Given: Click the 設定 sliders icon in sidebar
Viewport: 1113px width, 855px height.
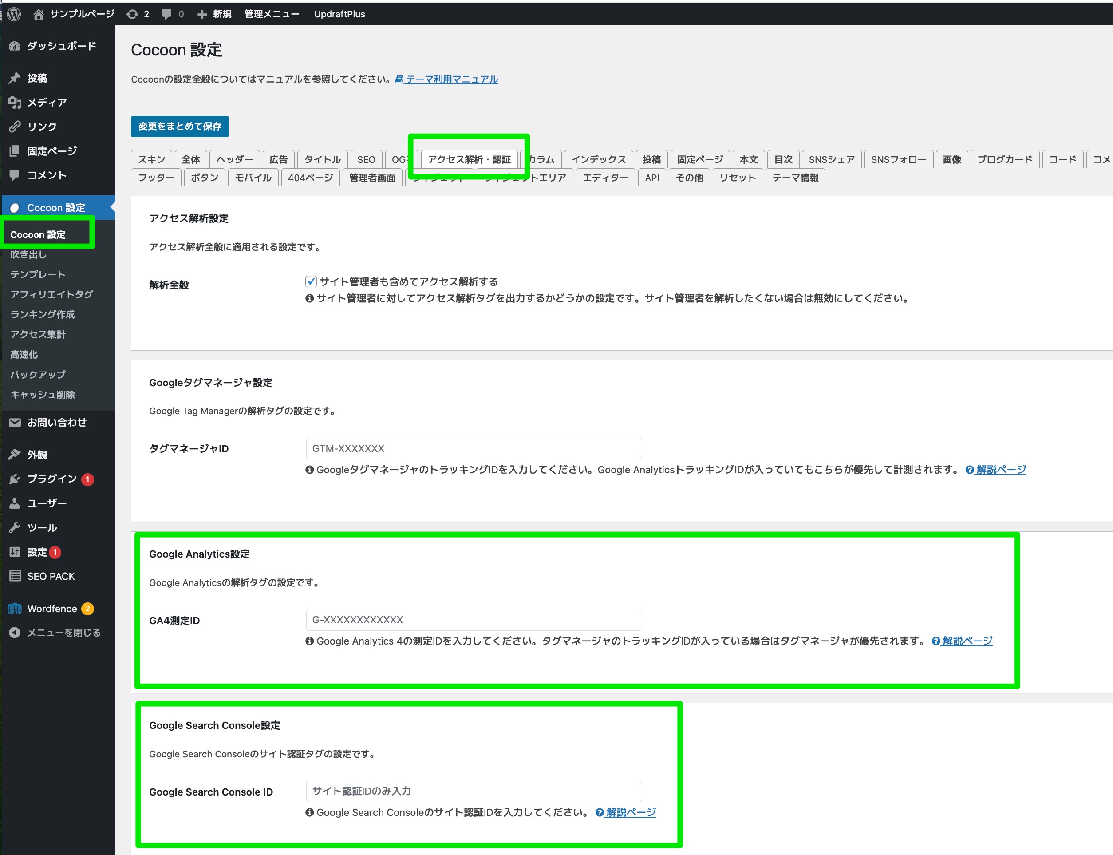Looking at the screenshot, I should point(15,552).
